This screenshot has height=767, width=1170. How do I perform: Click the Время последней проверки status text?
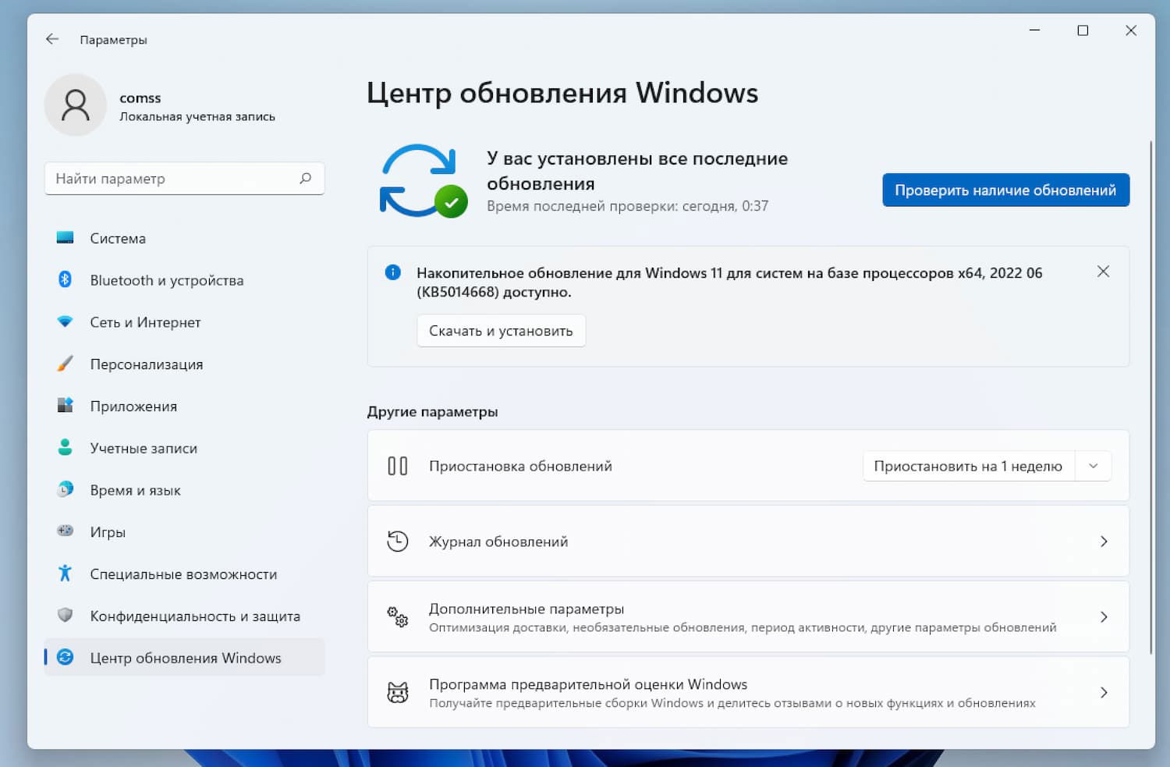[628, 206]
